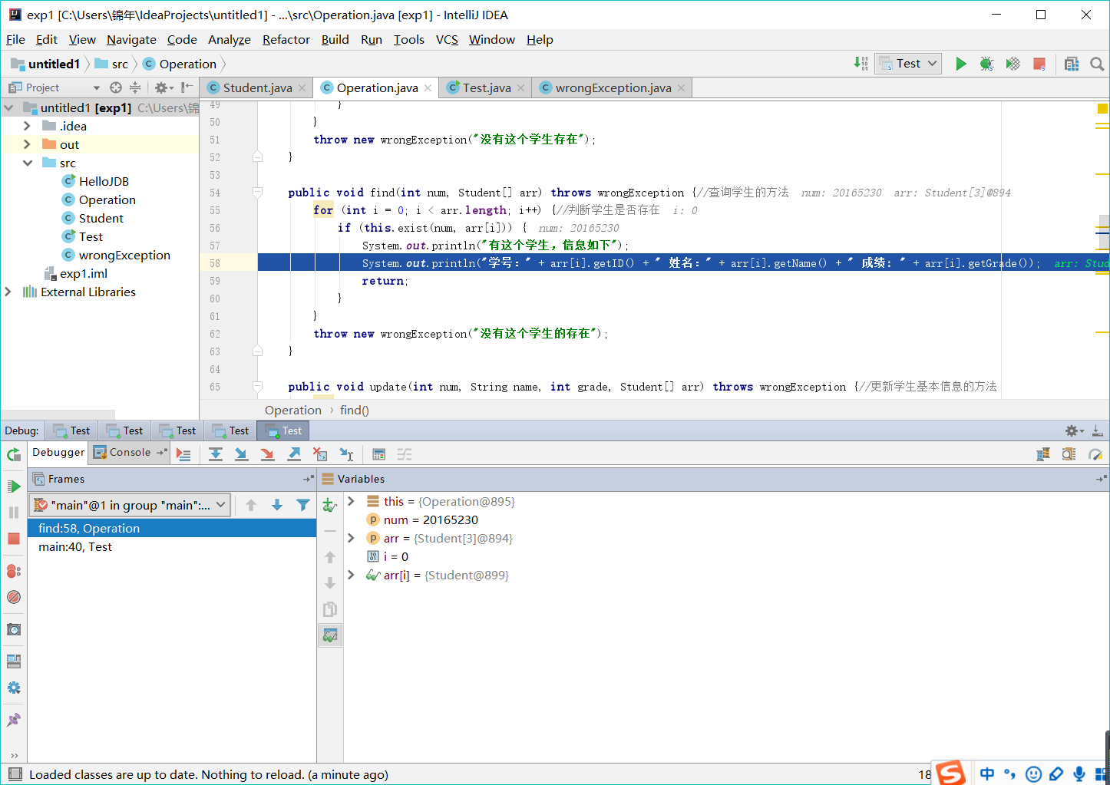Image resolution: width=1110 pixels, height=785 pixels.
Task: Toggle watches view in Variables panel
Action: 330,635
